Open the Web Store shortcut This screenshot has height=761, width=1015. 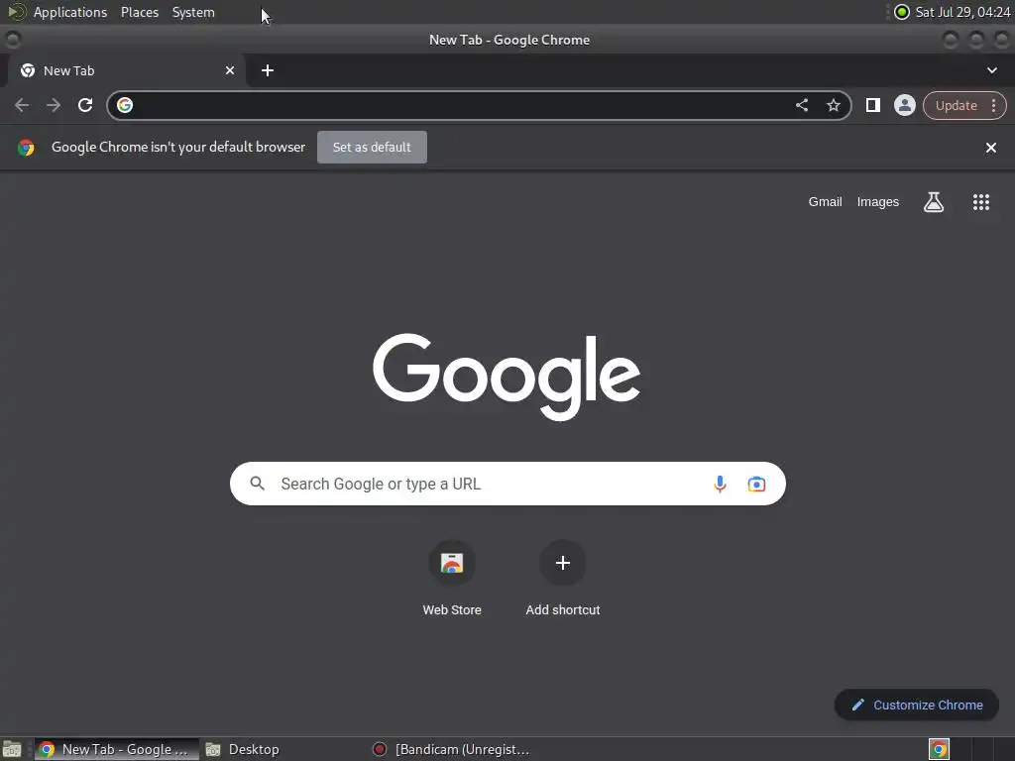click(x=452, y=578)
